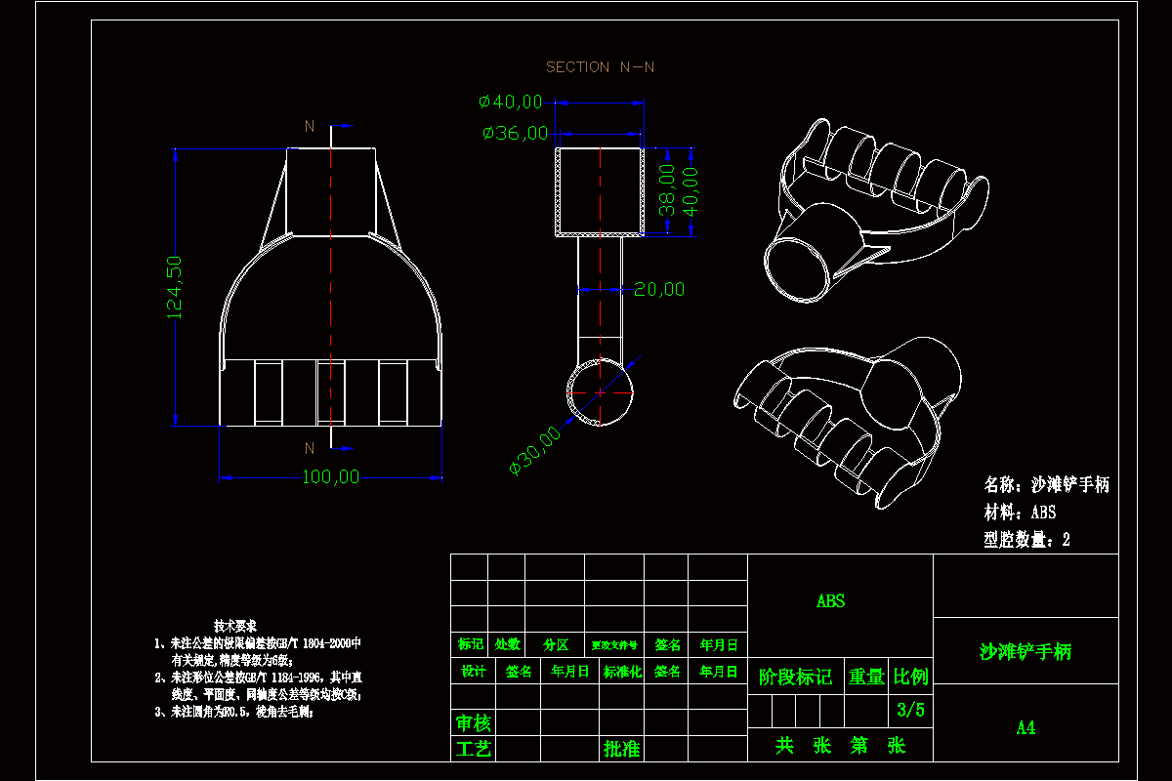Viewport: 1172px width, 781px height.
Task: Select the ø40,00 diameter dimension
Action: [x=511, y=102]
